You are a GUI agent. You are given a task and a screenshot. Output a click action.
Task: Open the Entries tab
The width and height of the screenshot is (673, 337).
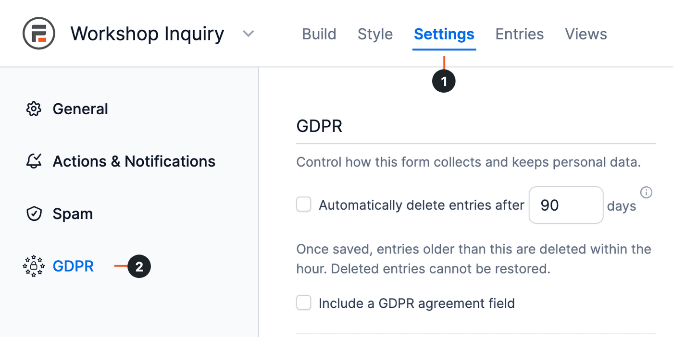point(520,34)
